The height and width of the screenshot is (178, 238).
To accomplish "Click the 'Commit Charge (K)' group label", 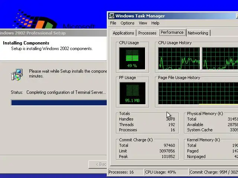I will pyautogui.click(x=136, y=140).
